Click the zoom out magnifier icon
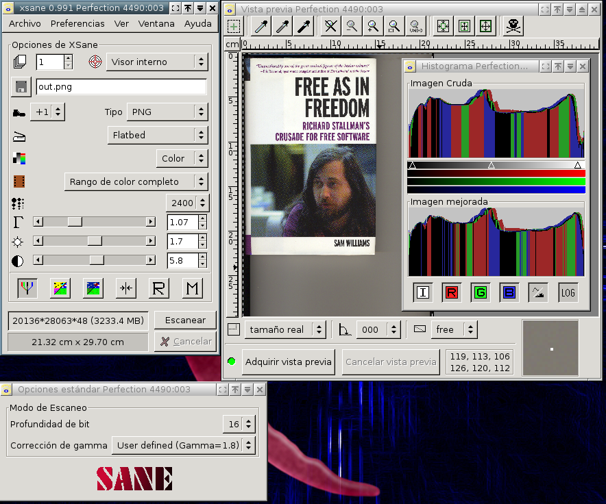 pos(352,26)
